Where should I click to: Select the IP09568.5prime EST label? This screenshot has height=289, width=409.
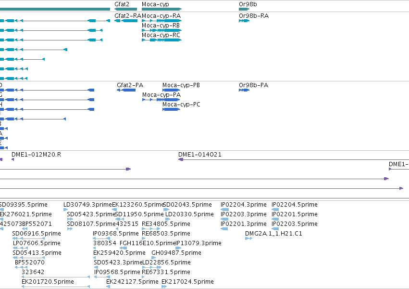(x=117, y=272)
